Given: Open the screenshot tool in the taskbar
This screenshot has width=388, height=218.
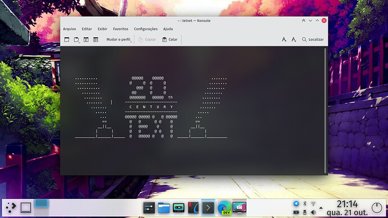Looking at the screenshot, I should (240, 207).
